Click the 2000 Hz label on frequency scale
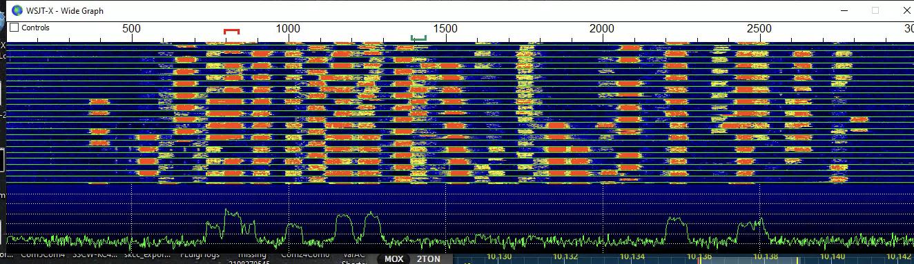 click(x=602, y=28)
